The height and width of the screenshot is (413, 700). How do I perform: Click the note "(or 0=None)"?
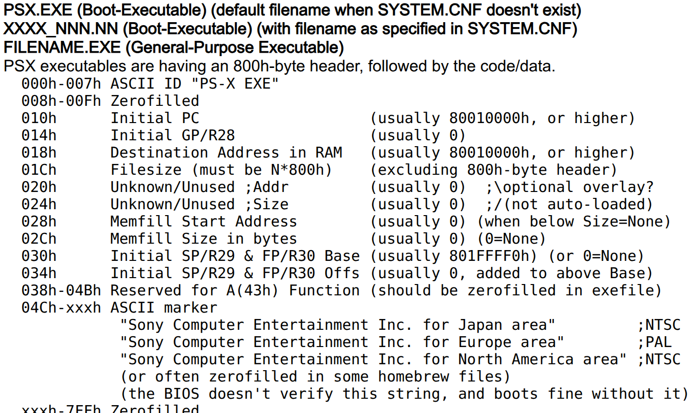pyautogui.click(x=597, y=256)
